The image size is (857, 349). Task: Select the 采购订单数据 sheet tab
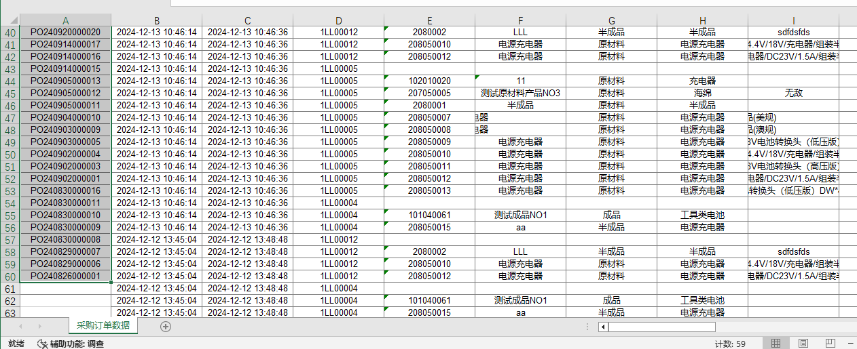(x=103, y=326)
